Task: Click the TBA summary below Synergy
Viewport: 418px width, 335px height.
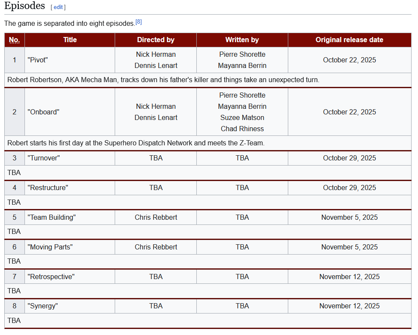Action: pyautogui.click(x=14, y=320)
